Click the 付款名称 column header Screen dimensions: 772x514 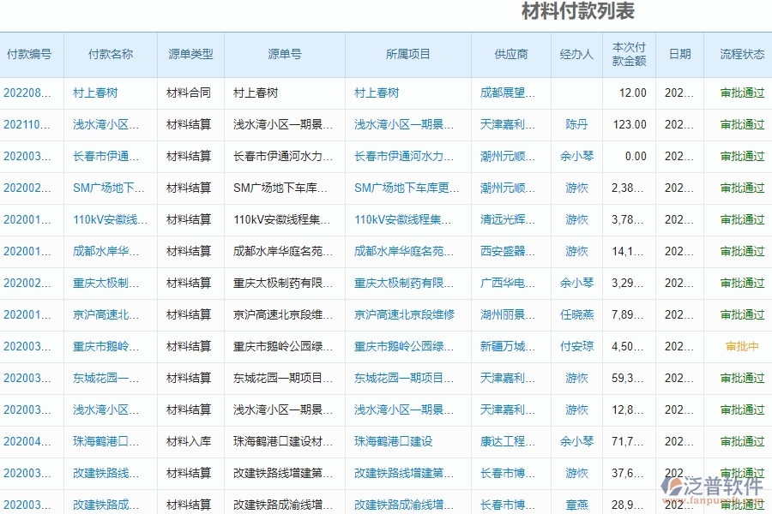(108, 54)
